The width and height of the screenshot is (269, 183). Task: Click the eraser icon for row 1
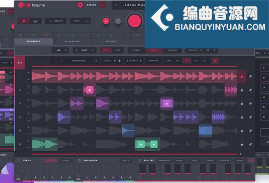250,76
